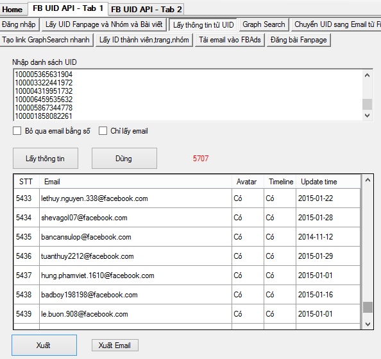This screenshot has width=381, height=359.
Task: Select UID line 100005867344778
Action: [44, 107]
